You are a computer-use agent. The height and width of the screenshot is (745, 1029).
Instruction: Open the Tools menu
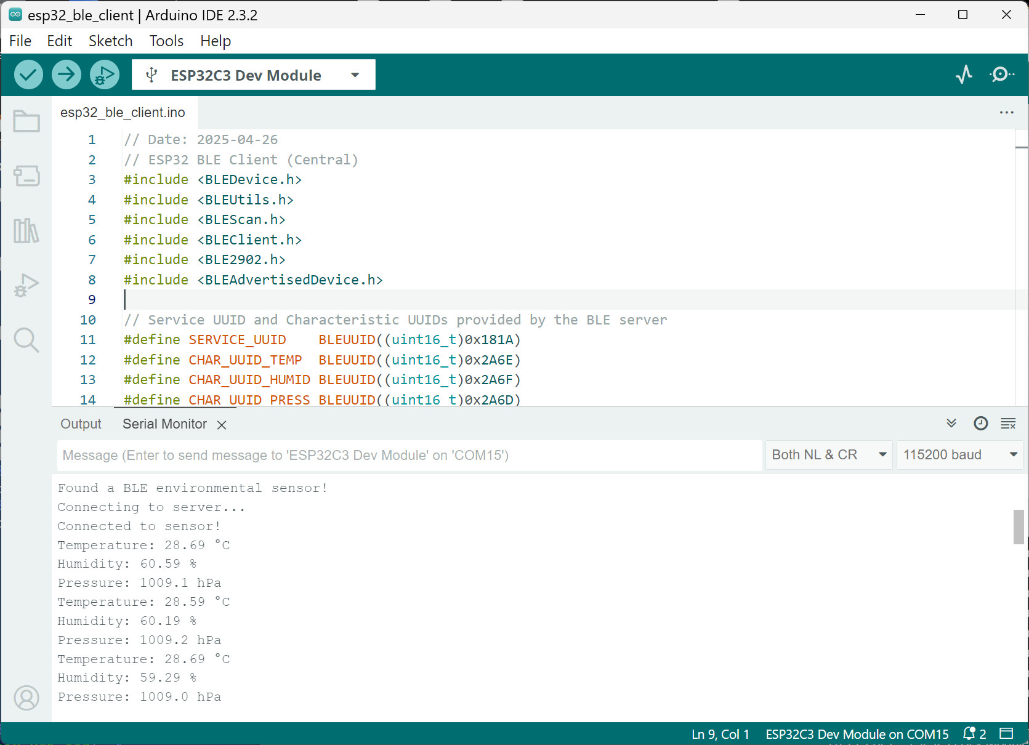pos(166,41)
